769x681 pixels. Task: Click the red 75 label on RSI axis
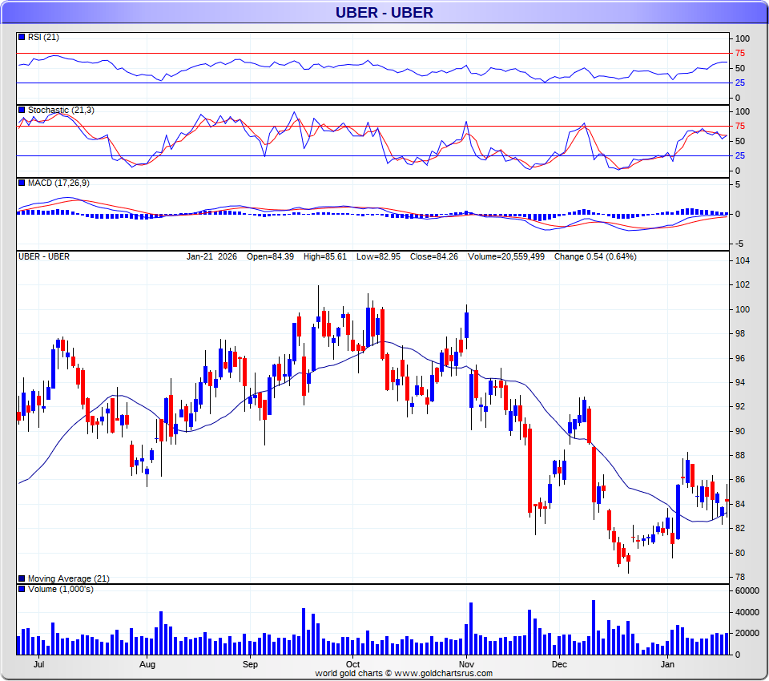740,54
